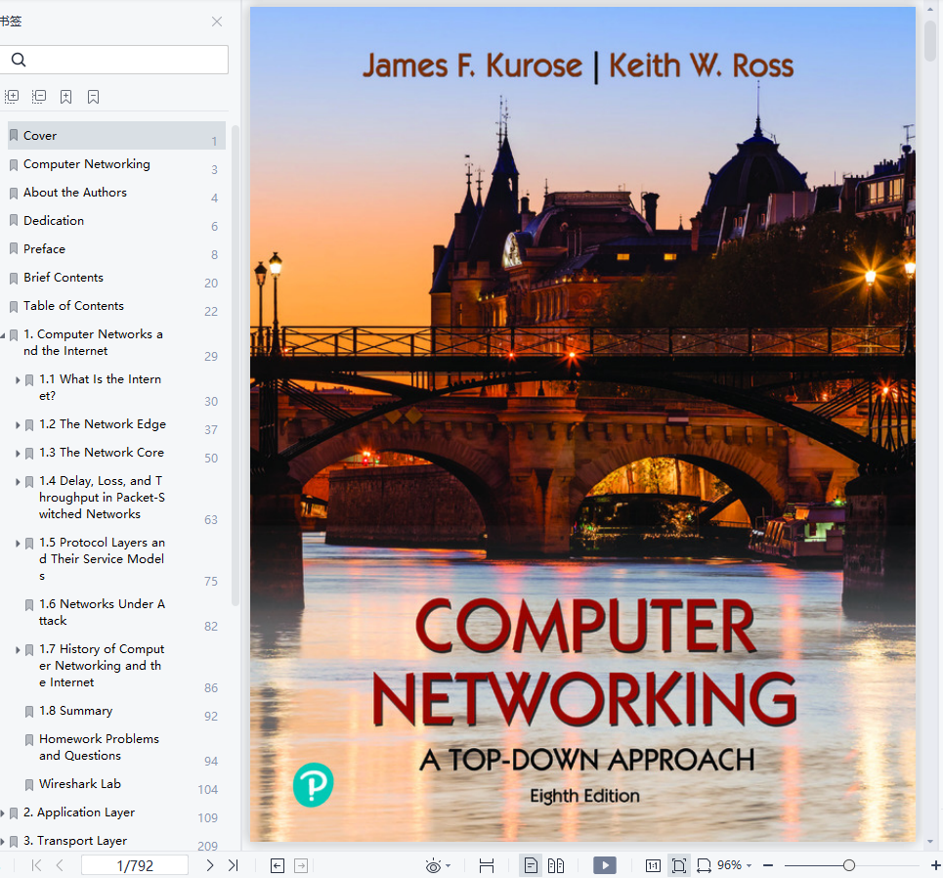Expand section 1.1 What Is the Internet
943x878 pixels.
tap(18, 379)
